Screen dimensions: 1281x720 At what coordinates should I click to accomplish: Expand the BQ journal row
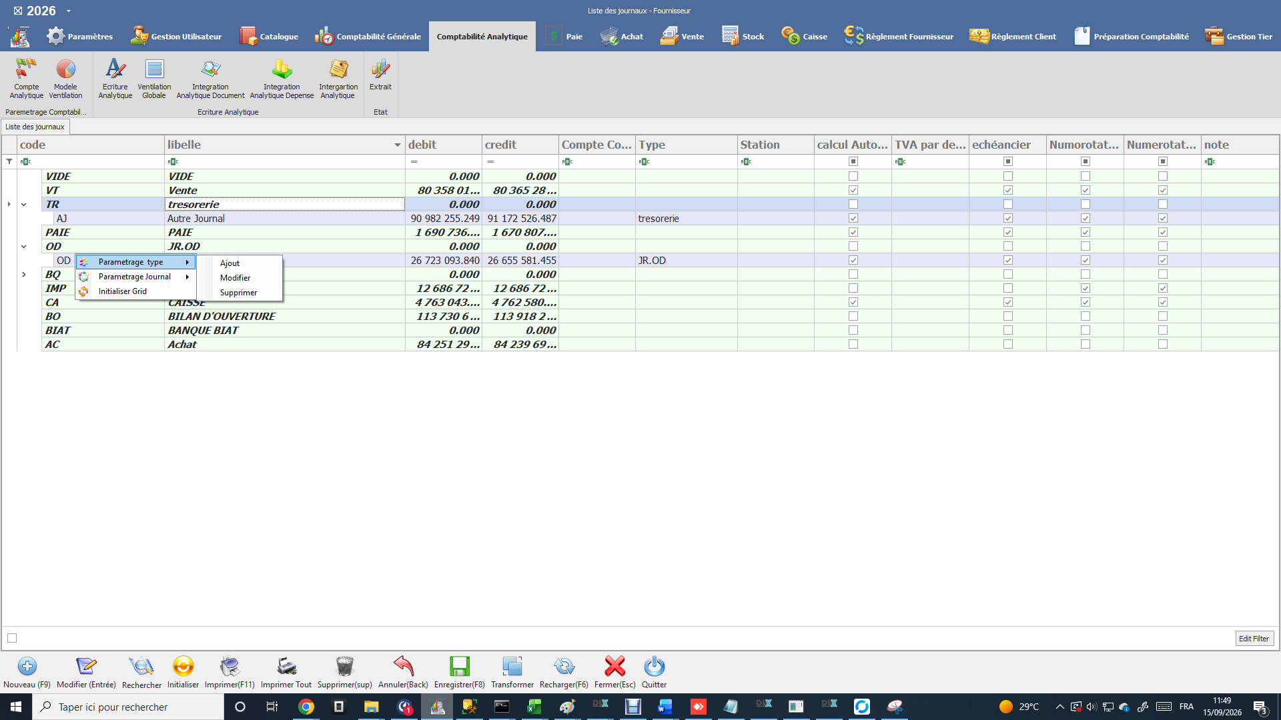point(24,275)
